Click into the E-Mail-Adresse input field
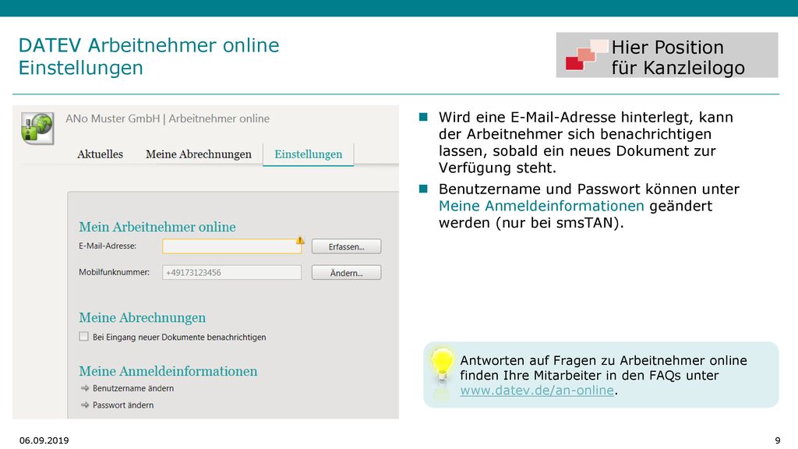This screenshot has height=449, width=798. coord(231,246)
